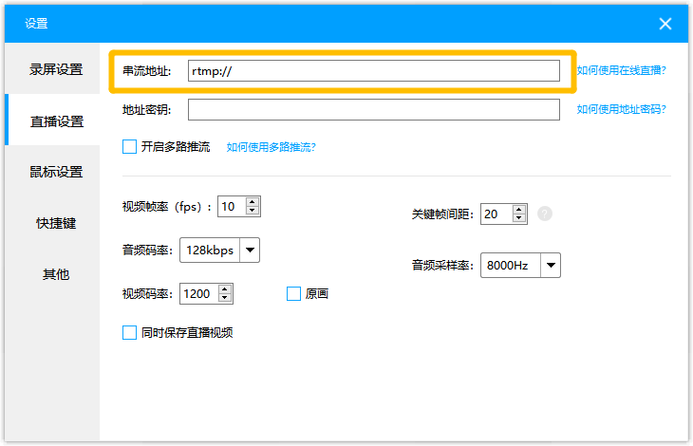Select the 鼠标设置 tab
This screenshot has width=693, height=446.
56,172
